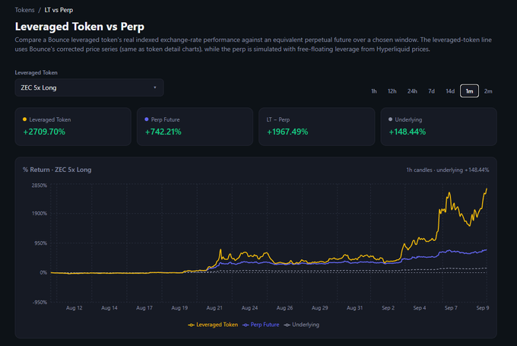Click the 0% y-axis label
The height and width of the screenshot is (346, 517).
[x=43, y=273]
